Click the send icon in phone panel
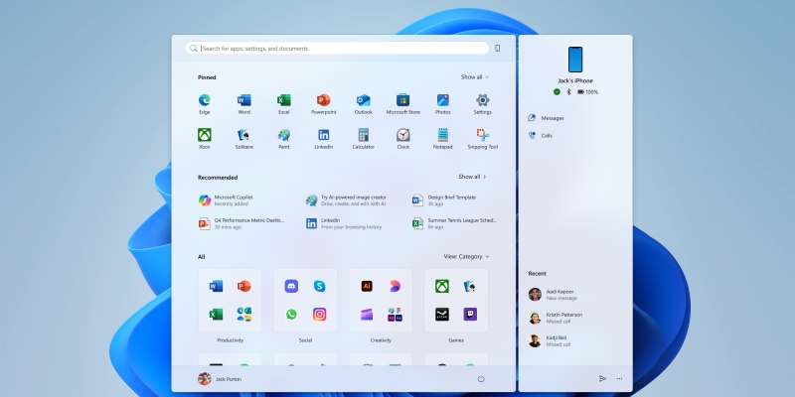Viewport: 795px width, 397px height. tap(602, 378)
